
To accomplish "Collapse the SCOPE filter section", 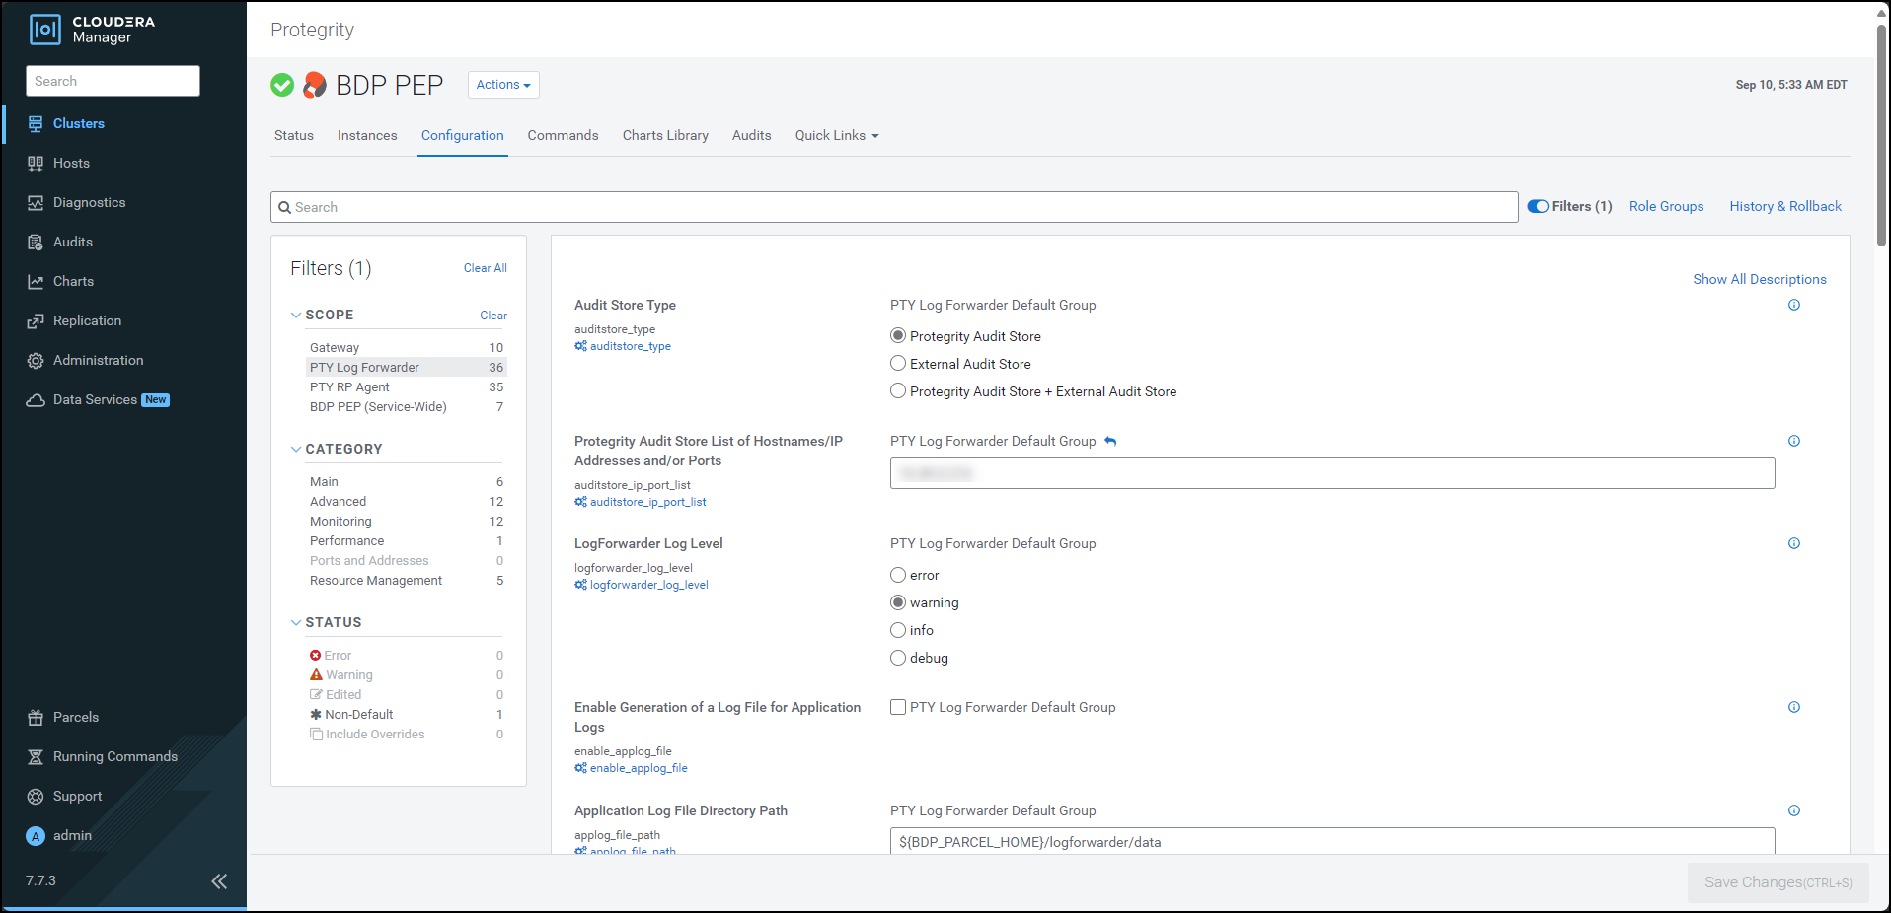I will point(296,315).
